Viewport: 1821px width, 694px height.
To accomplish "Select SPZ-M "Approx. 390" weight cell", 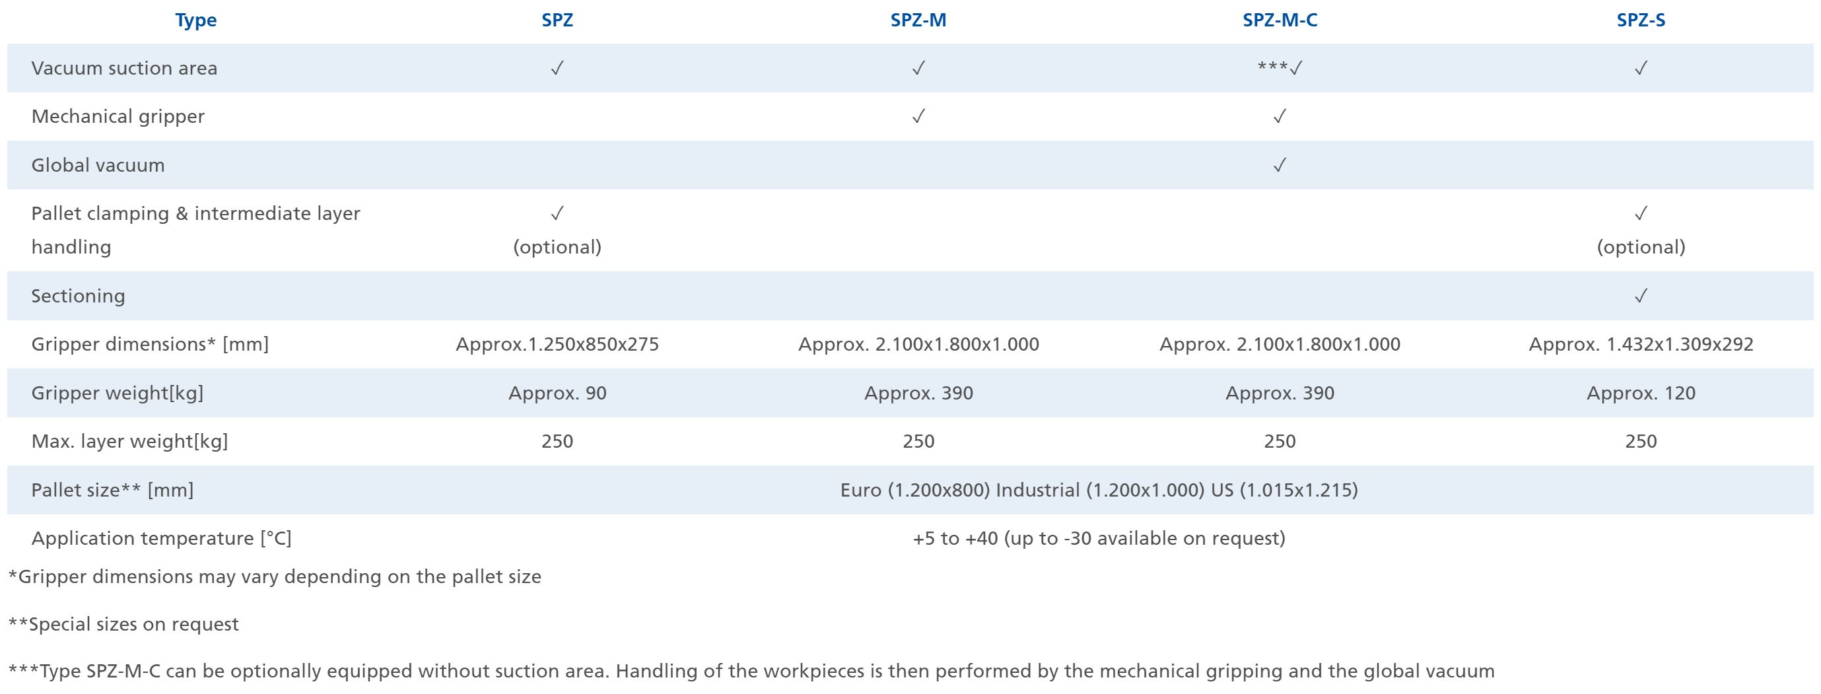I will (918, 393).
